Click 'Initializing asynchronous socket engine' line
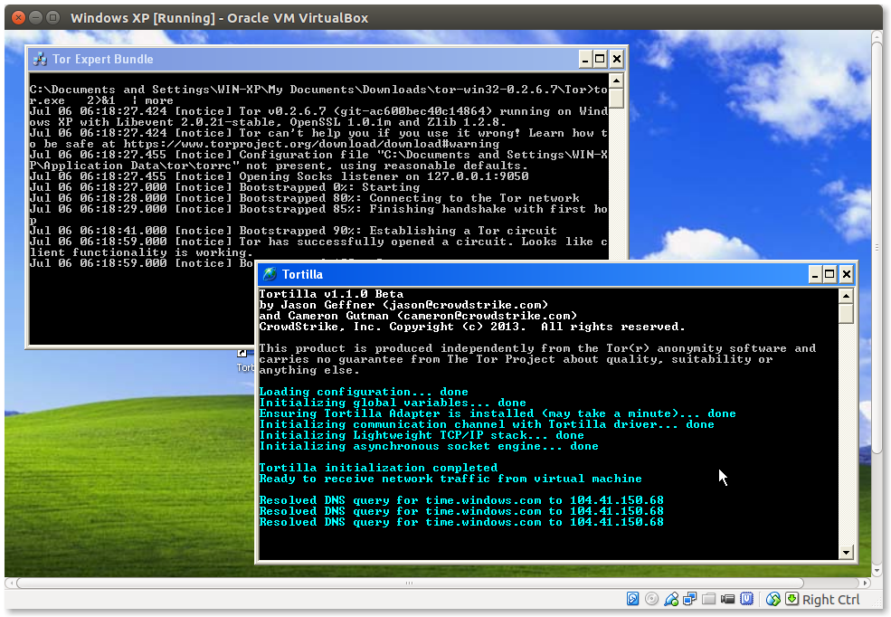 [x=429, y=446]
